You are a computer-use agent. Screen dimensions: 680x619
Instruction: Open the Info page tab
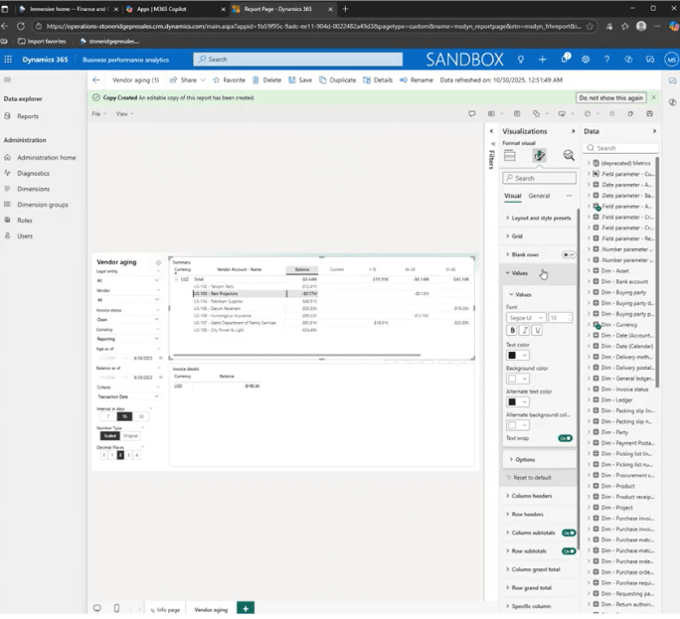163,609
